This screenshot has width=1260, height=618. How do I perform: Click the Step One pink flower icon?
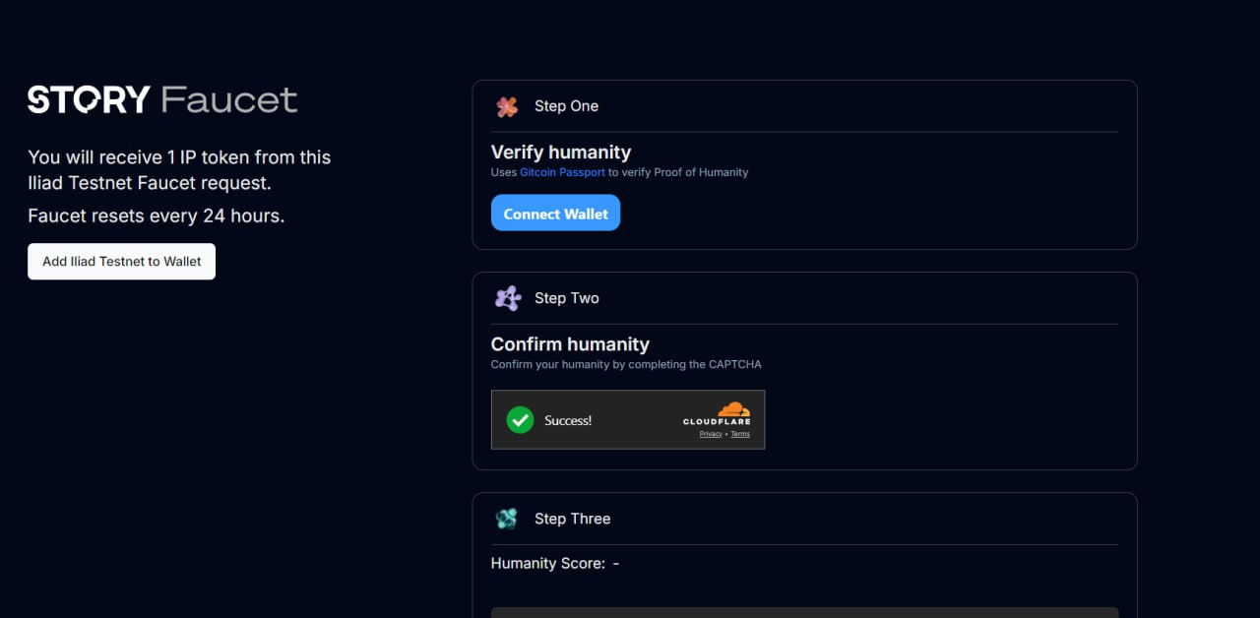[506, 106]
